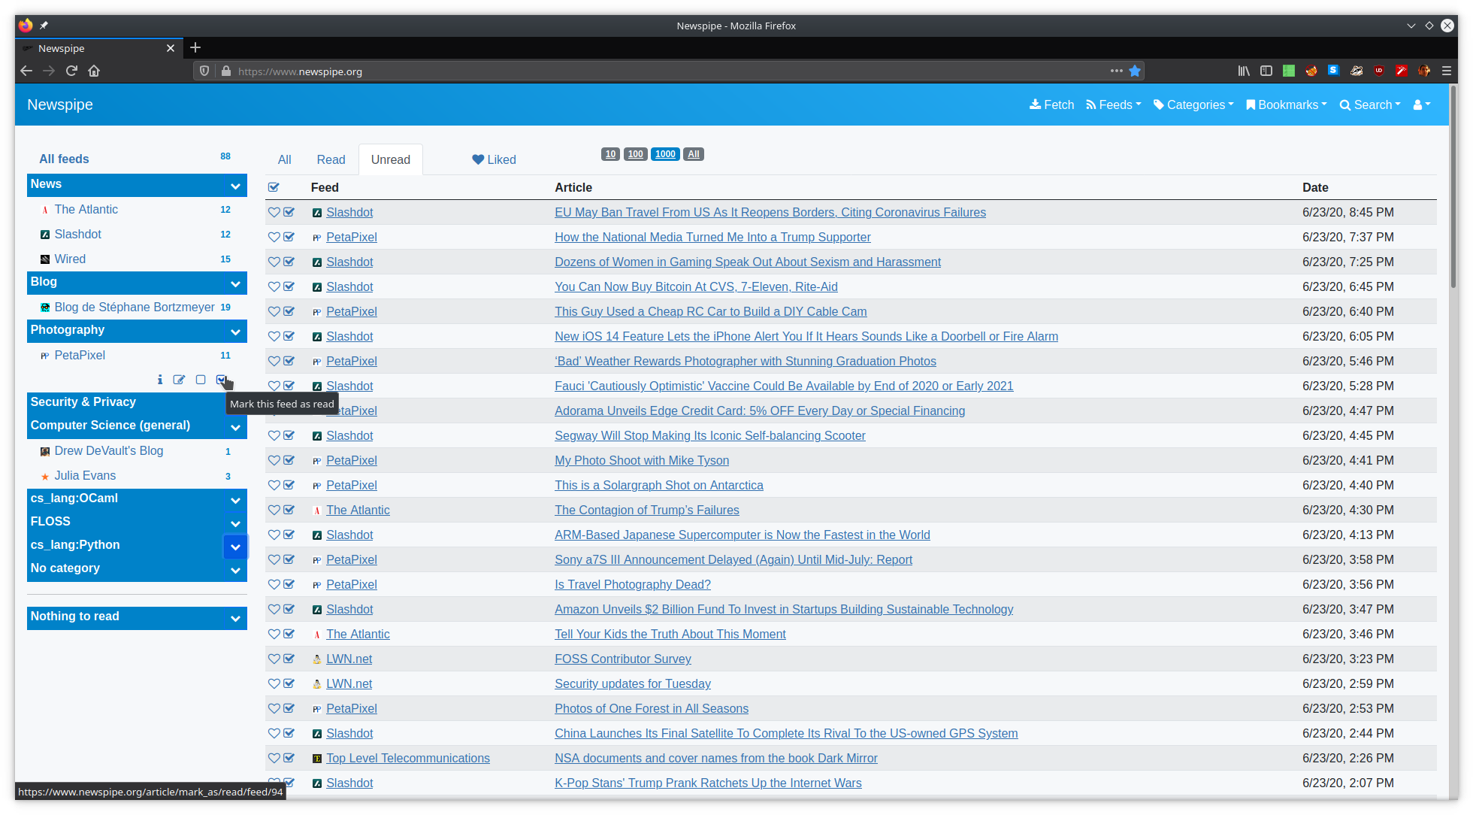Screen dimensions: 1473x815
Task: Close the Newspipe browser tab
Action: (171, 48)
